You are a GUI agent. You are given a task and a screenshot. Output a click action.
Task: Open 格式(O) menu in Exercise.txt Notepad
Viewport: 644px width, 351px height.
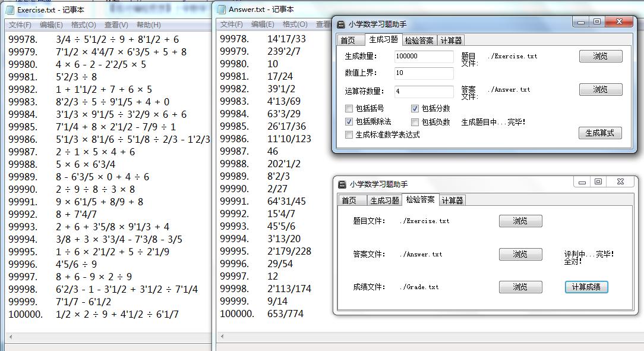83,25
